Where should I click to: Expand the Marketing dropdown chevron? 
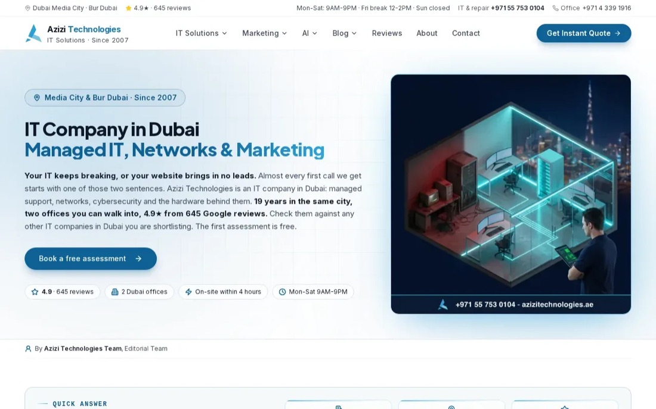[x=284, y=33]
